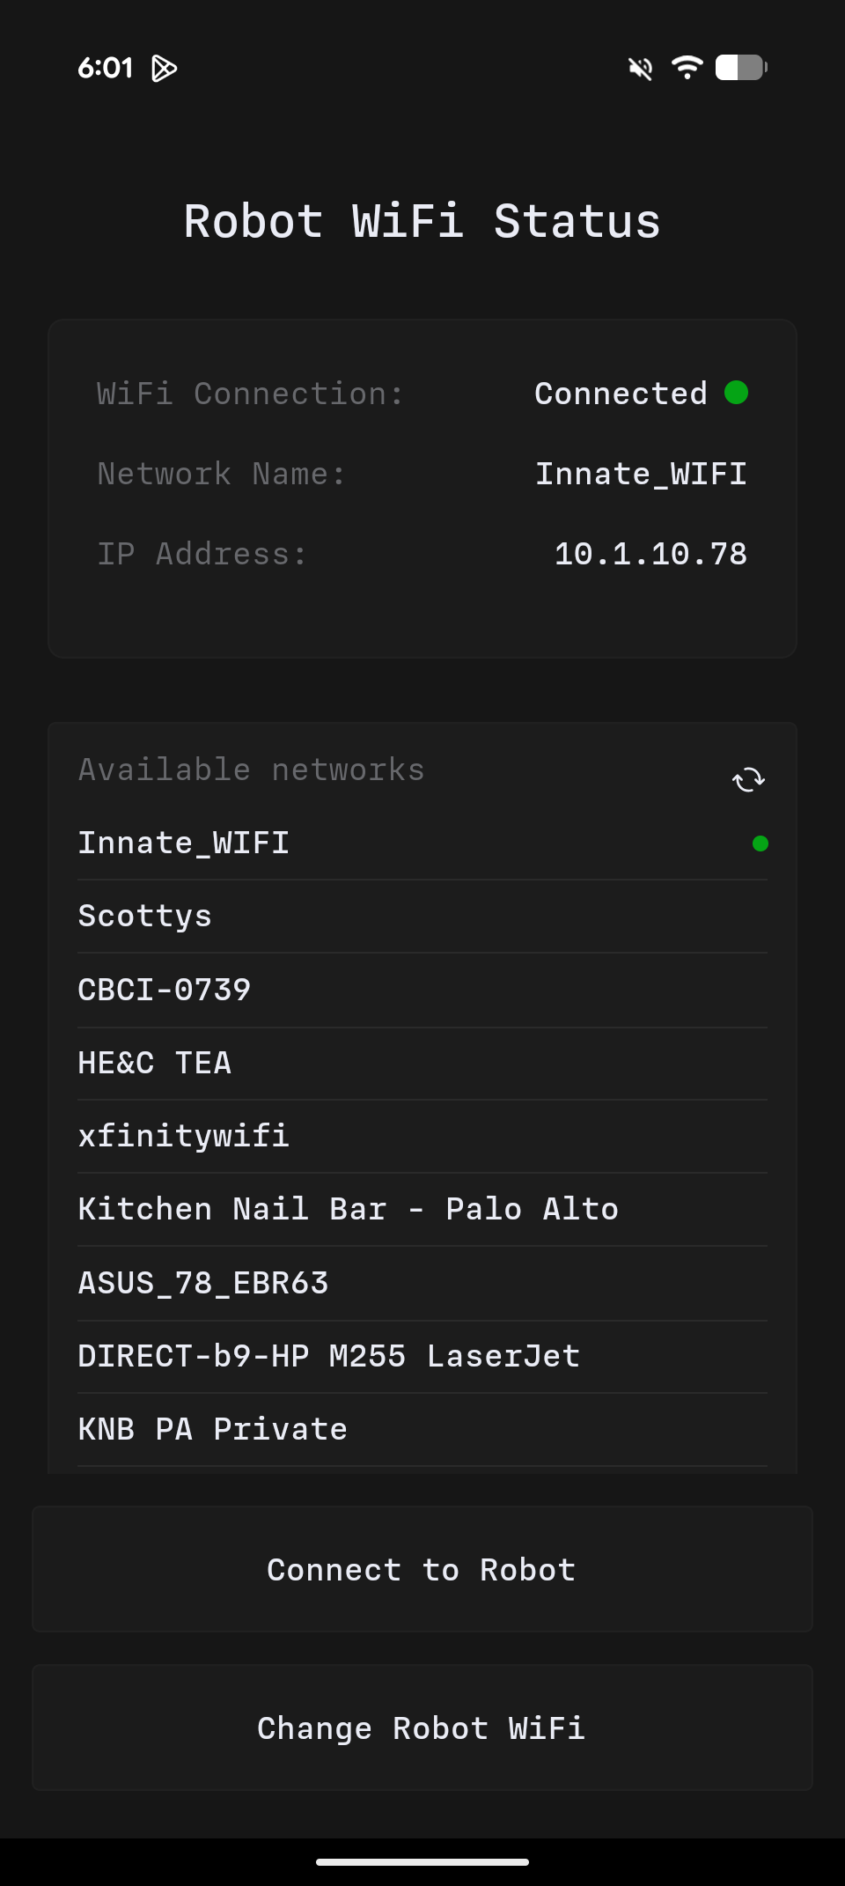Select the Scottys network

coord(144,916)
